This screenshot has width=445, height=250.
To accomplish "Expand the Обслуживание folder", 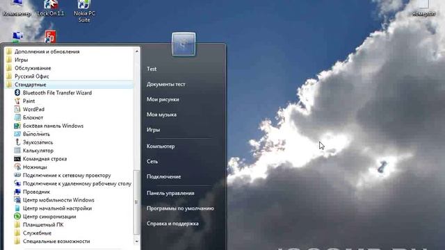I will pos(29,68).
